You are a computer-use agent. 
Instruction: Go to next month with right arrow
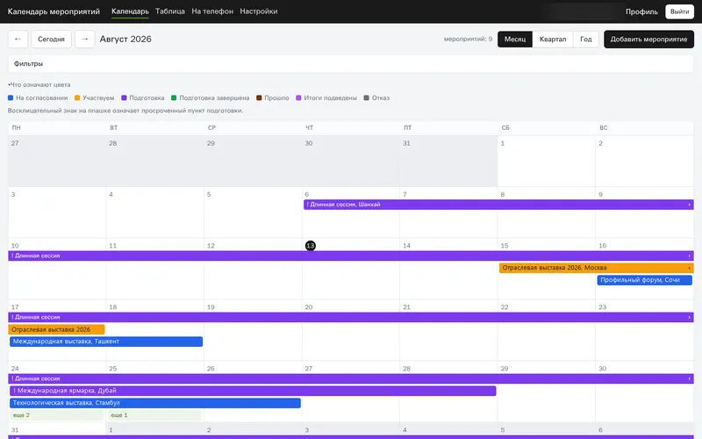coord(84,39)
